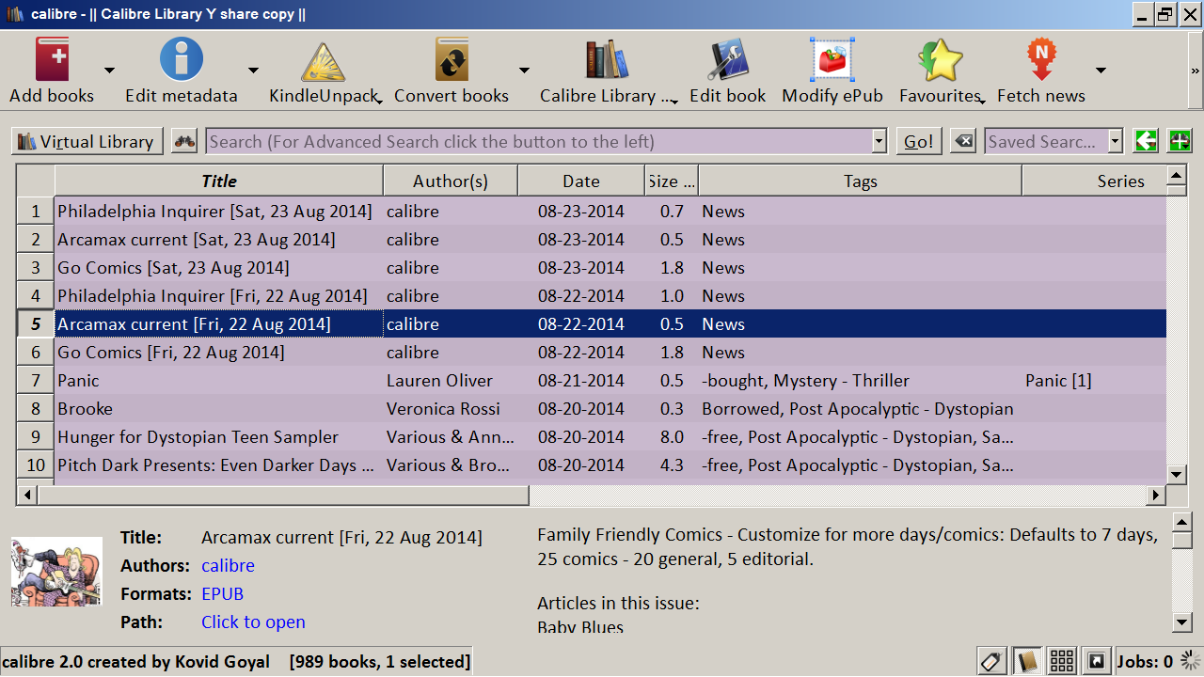1204x677 pixels.
Task: Select 'Pitch Dark Presents: Even Darker Days' title
Action: [215, 465]
